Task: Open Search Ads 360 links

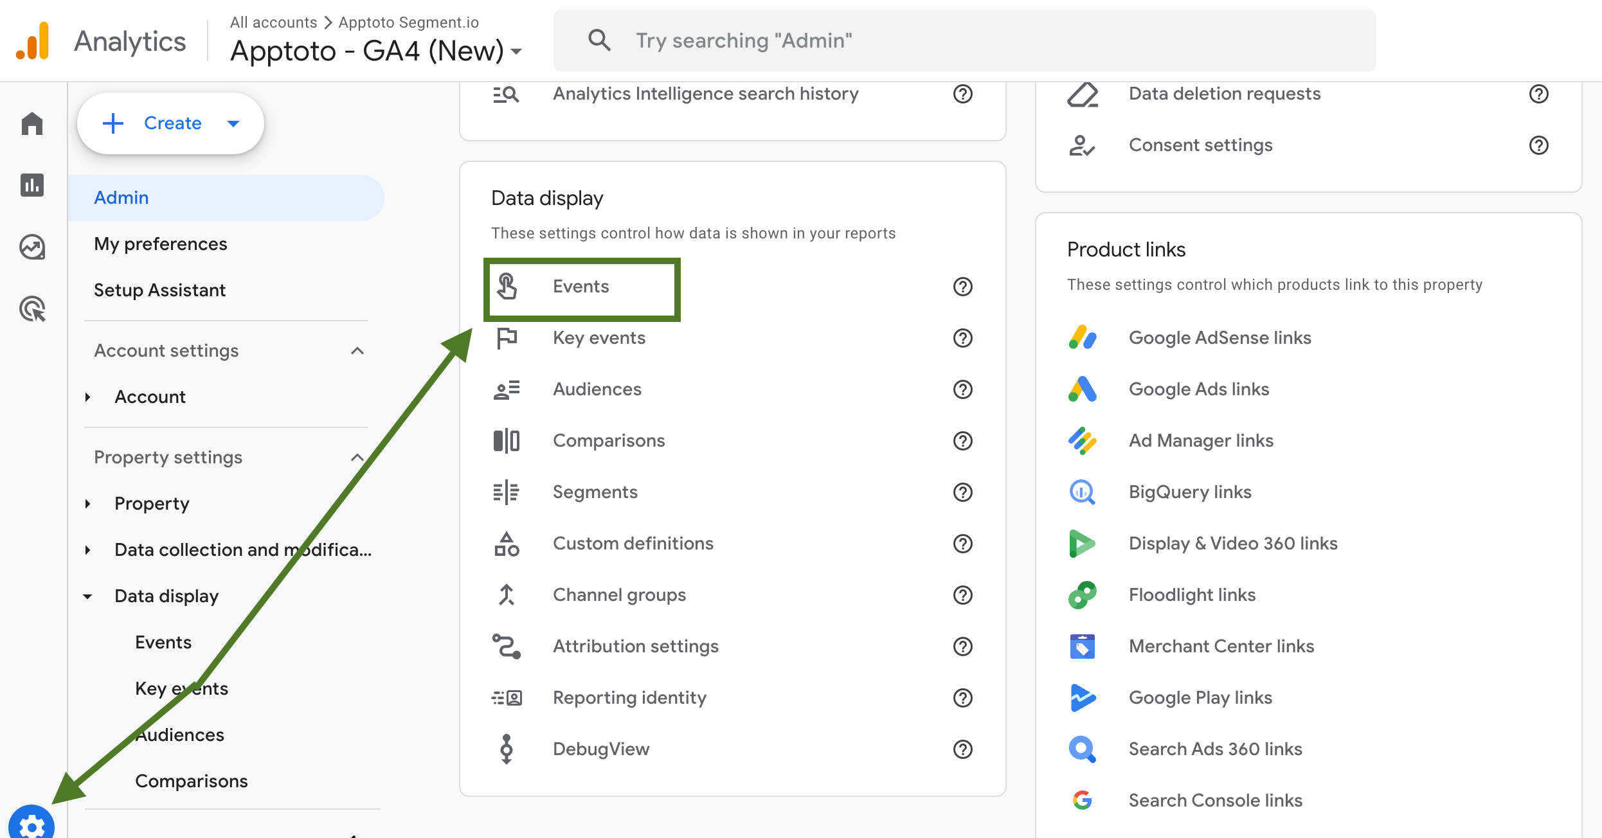Action: tap(1216, 749)
